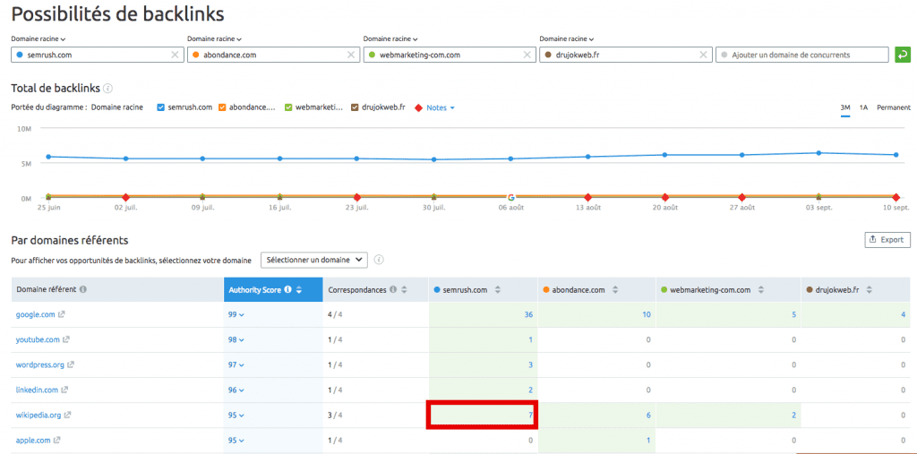Click the Ajouter un domaine de concurrents field
This screenshot has height=454, width=917.
[x=802, y=55]
